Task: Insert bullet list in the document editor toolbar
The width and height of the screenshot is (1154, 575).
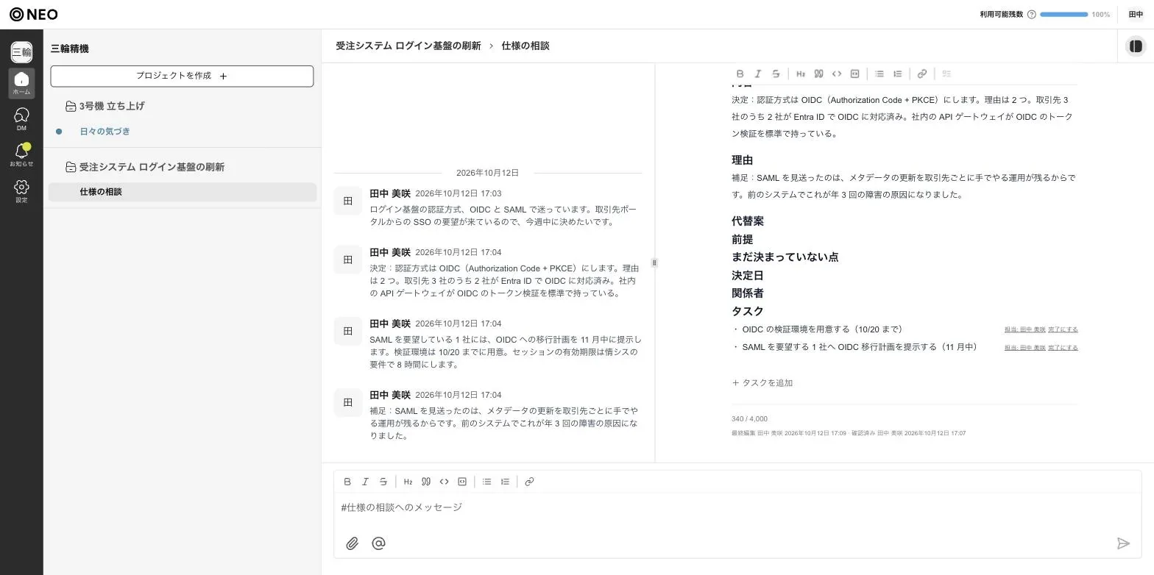Action: tap(879, 74)
